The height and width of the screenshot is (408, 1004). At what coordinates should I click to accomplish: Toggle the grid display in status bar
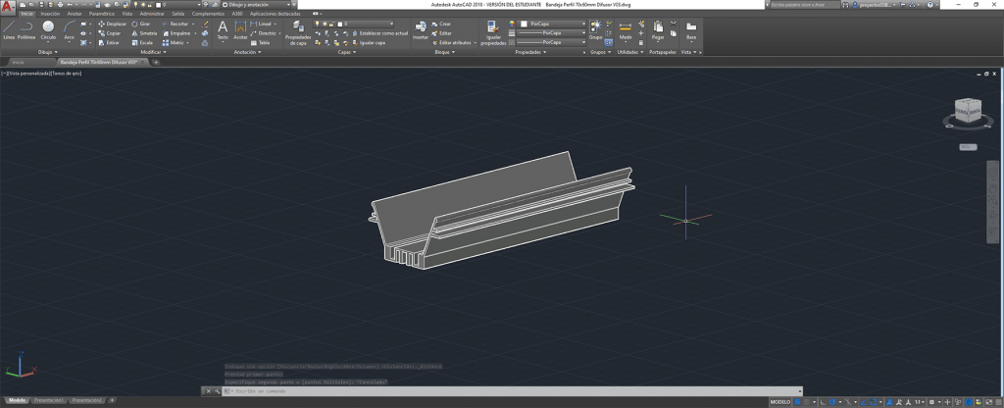click(x=798, y=401)
